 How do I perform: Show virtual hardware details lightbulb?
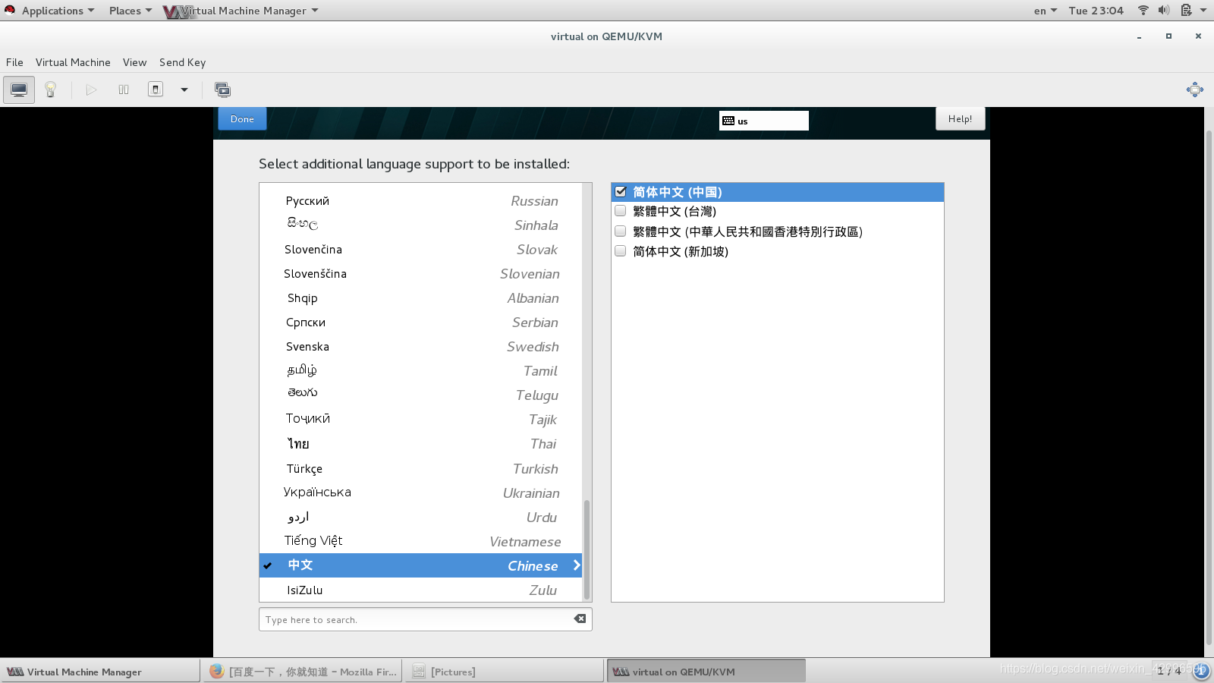[51, 90]
